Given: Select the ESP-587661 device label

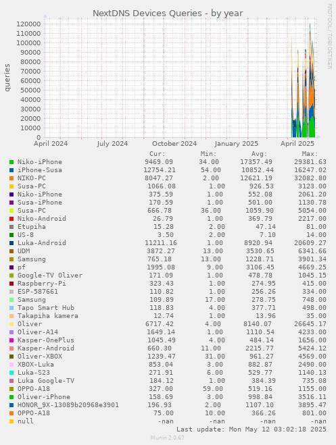Looking at the screenshot, I should [x=38, y=292].
